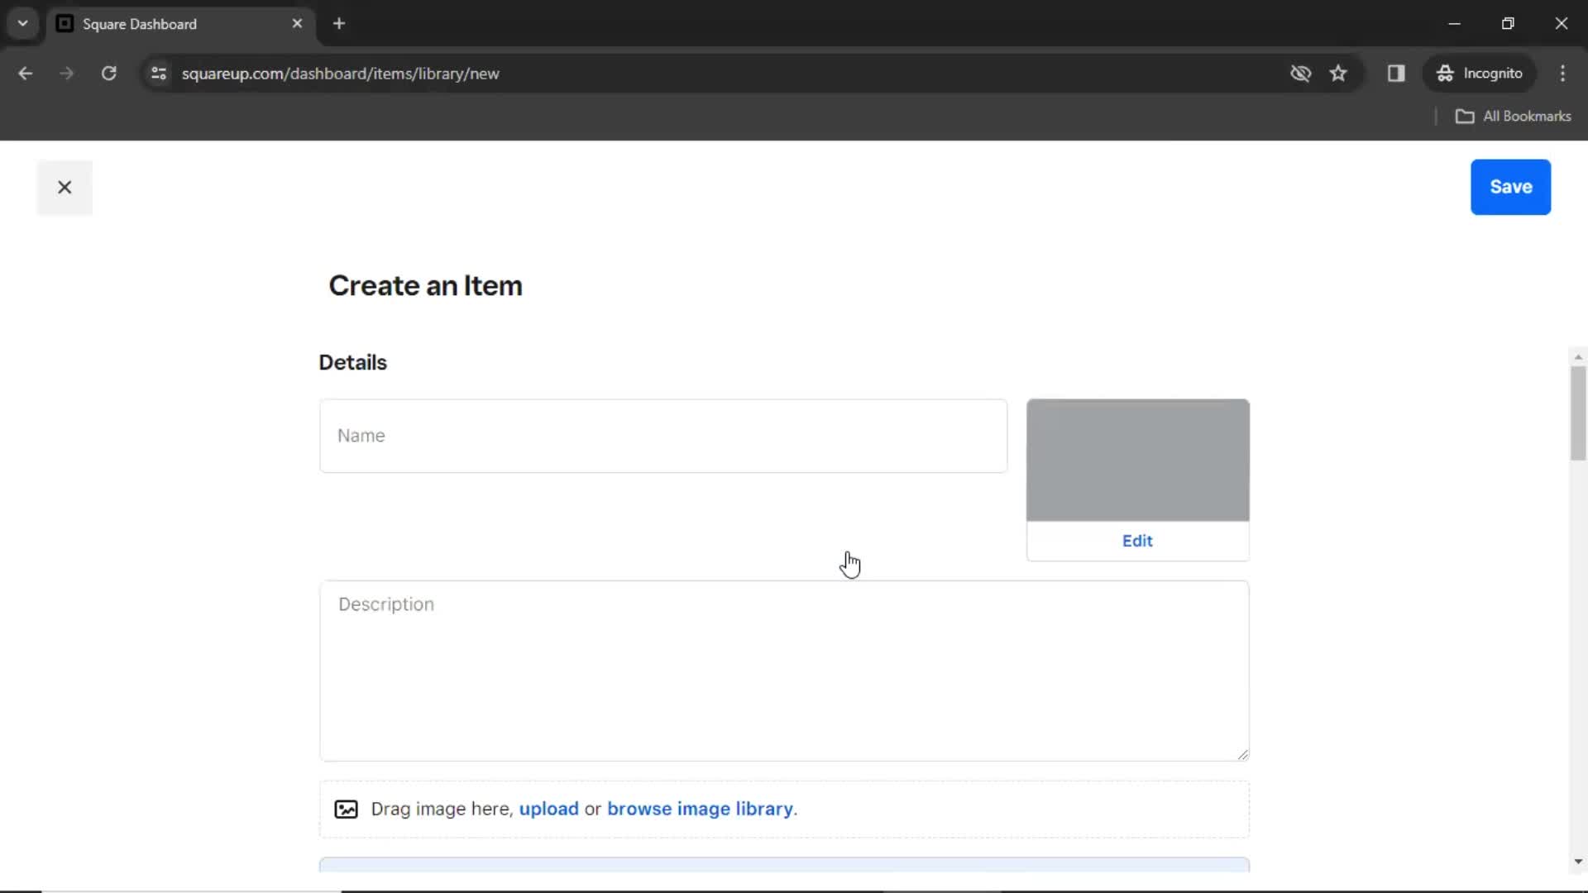Open Chrome's three-dot menu
Viewport: 1588px width, 893px height.
coord(1562,74)
